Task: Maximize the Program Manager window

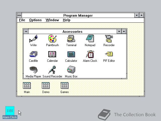Action: pos(141,15)
